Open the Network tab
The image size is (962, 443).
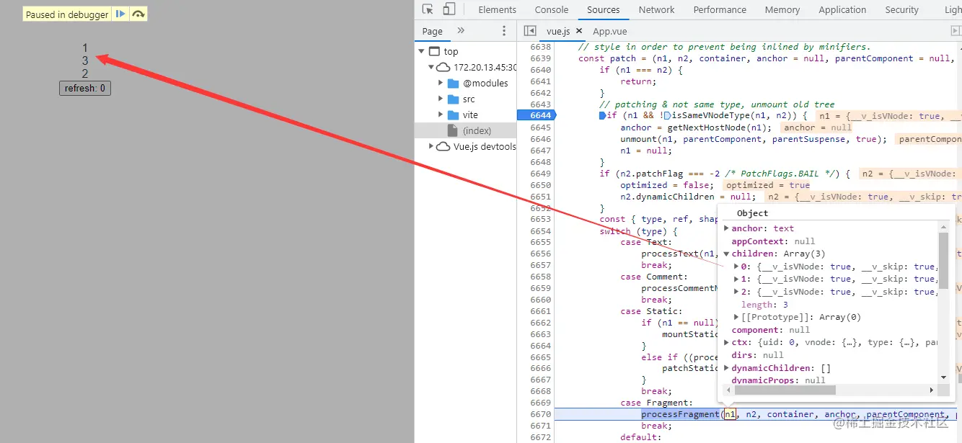tap(656, 9)
